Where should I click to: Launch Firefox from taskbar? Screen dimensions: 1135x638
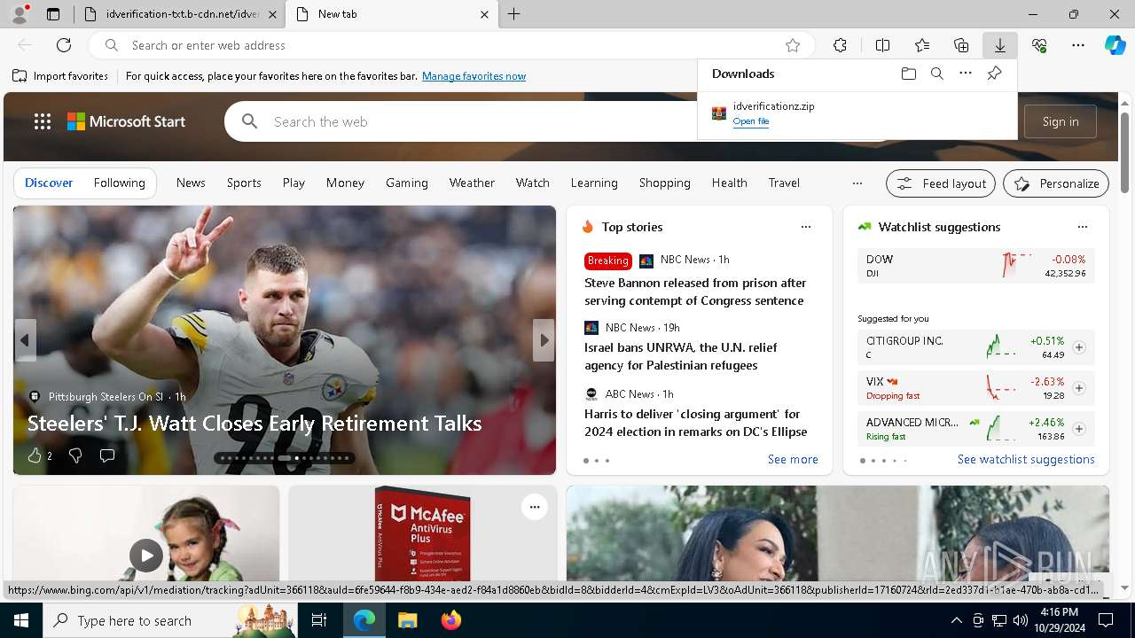tap(451, 620)
